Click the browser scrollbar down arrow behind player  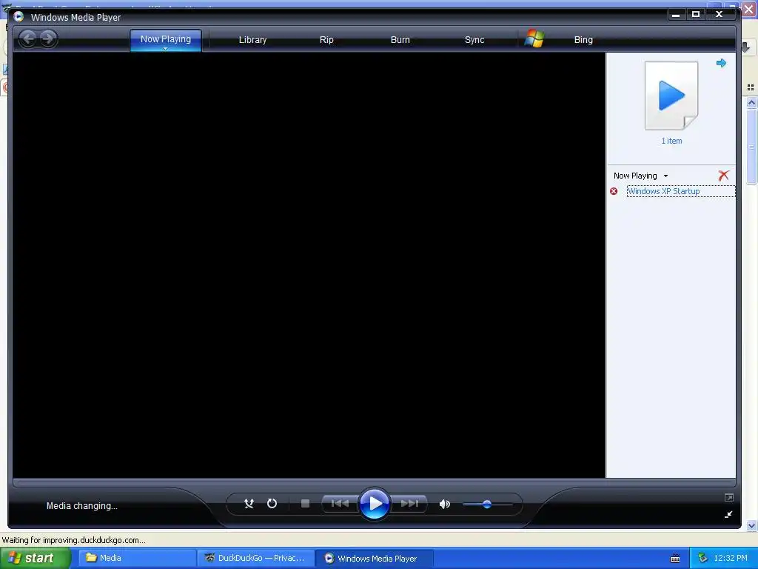click(x=751, y=525)
